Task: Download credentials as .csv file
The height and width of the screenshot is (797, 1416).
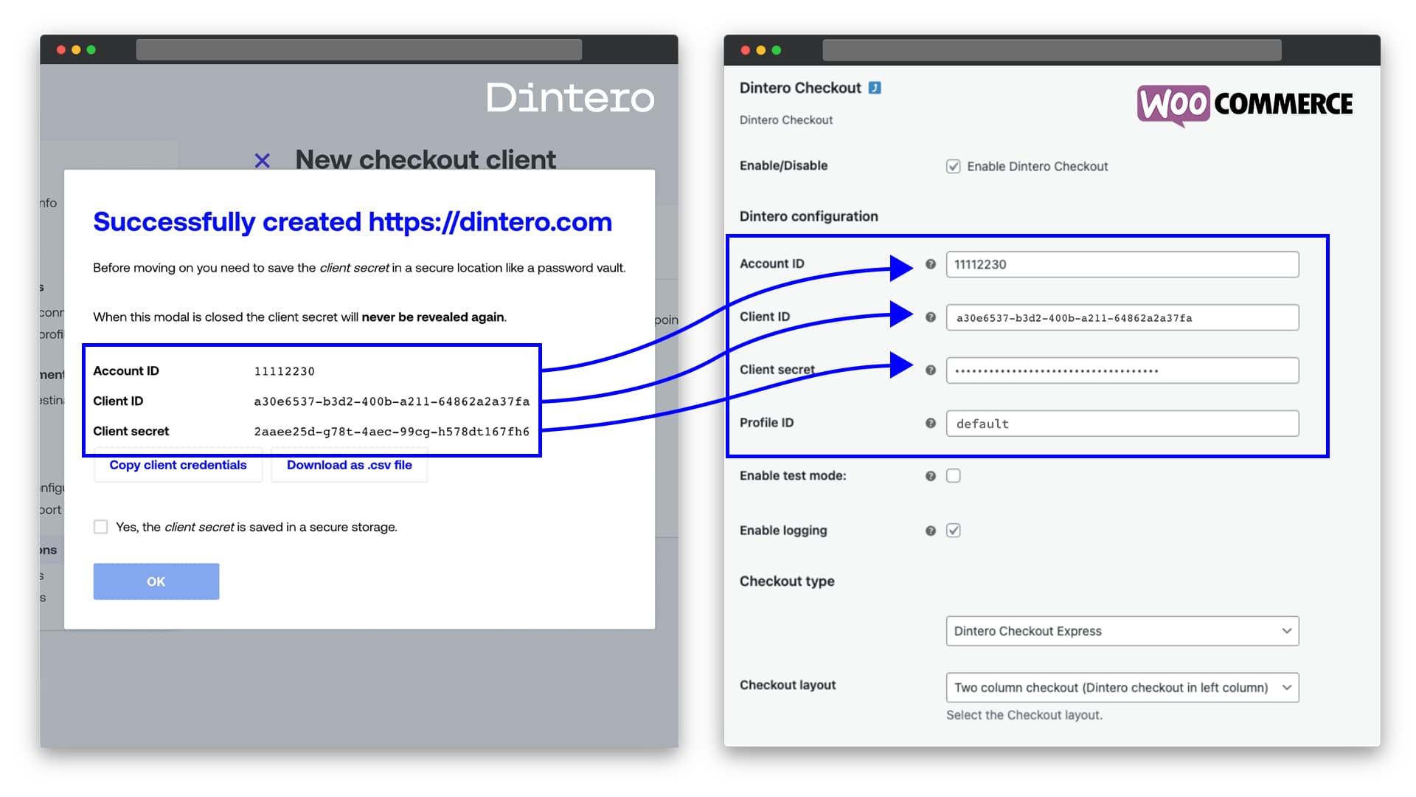Action: pyautogui.click(x=349, y=465)
